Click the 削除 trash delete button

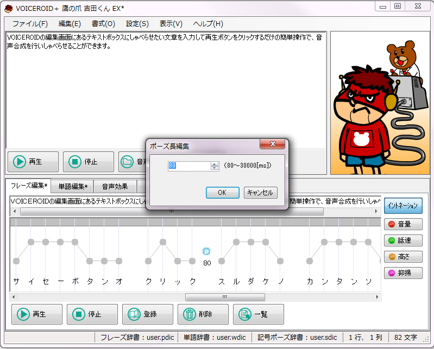[203, 314]
